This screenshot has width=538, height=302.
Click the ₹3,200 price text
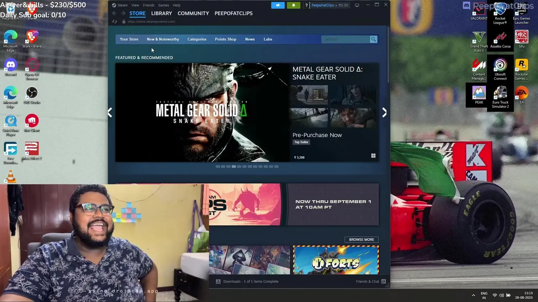pos(299,157)
